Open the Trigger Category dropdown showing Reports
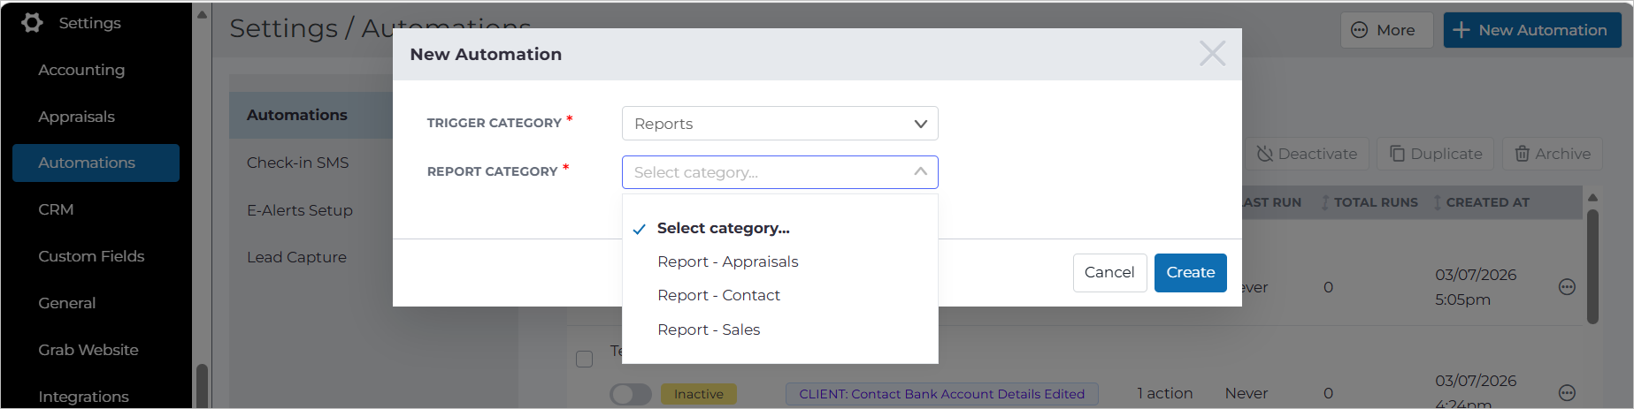The width and height of the screenshot is (1634, 409). (779, 124)
